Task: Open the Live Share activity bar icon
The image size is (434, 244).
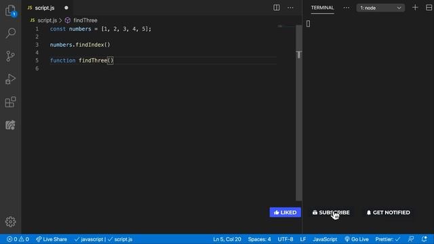Action: (x=11, y=125)
